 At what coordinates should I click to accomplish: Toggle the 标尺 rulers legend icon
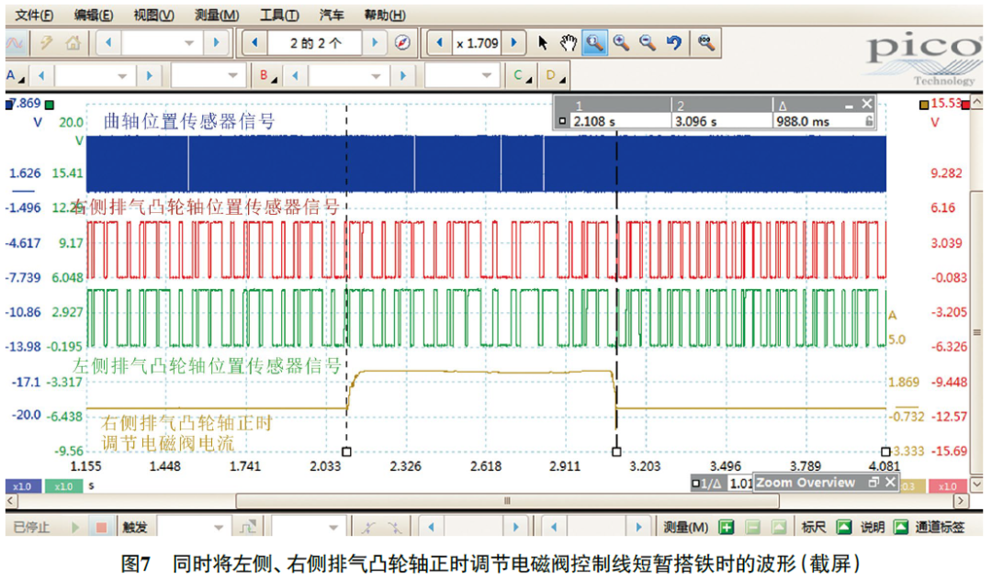click(x=844, y=527)
